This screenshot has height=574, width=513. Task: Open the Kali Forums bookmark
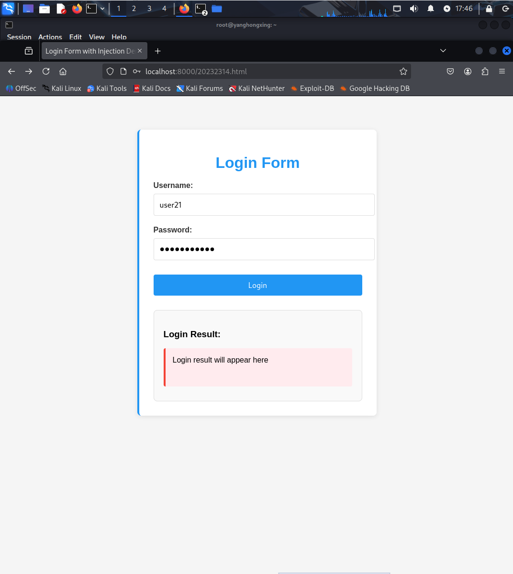coord(200,88)
